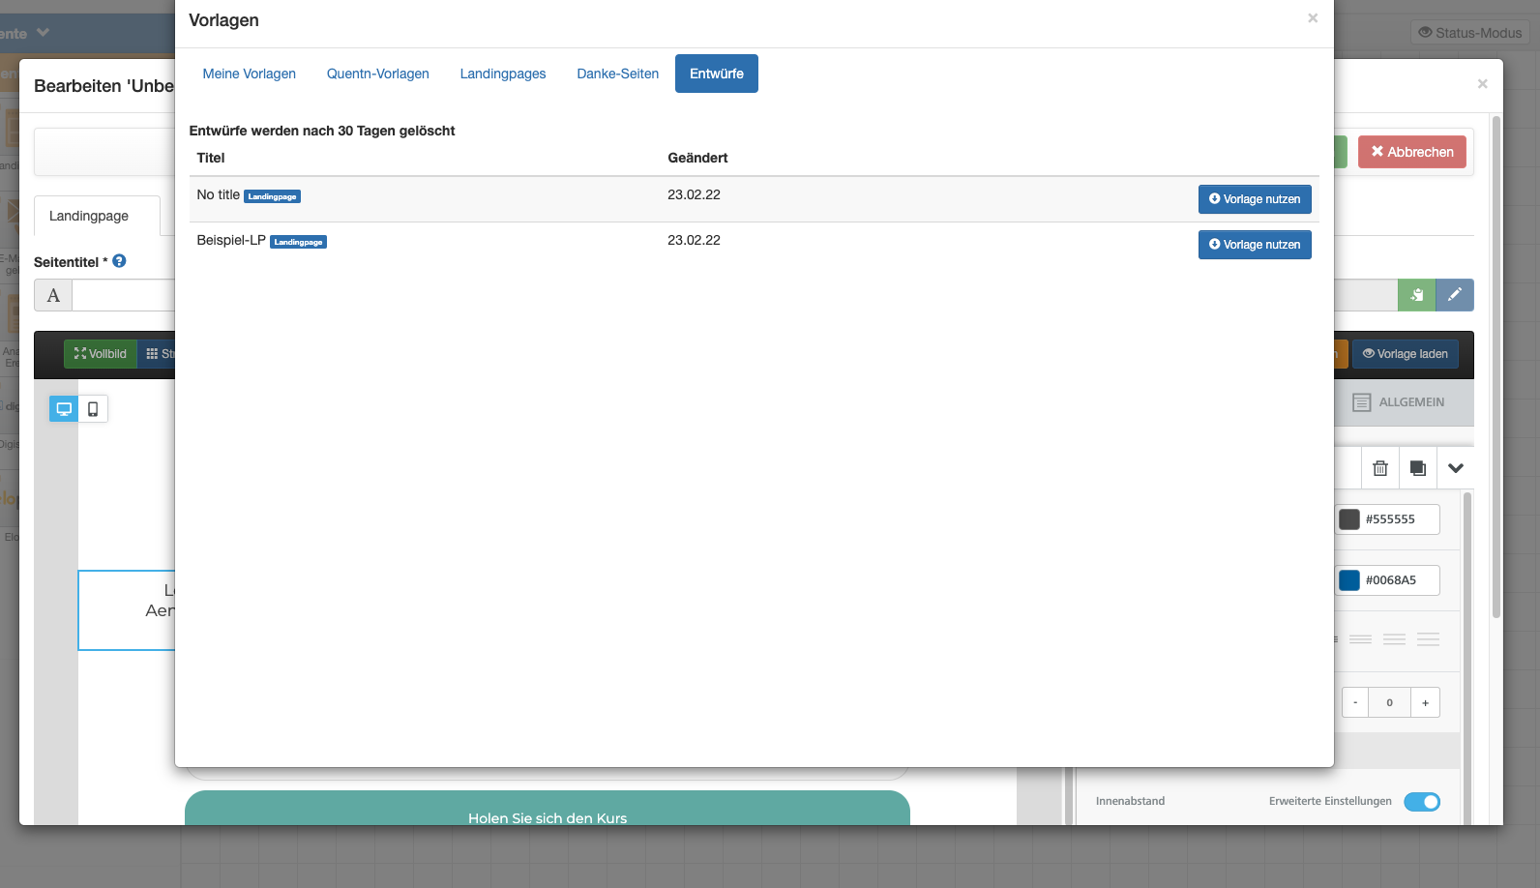Open the Meine Vorlagen tab
This screenshot has width=1540, height=888.
coord(249,74)
